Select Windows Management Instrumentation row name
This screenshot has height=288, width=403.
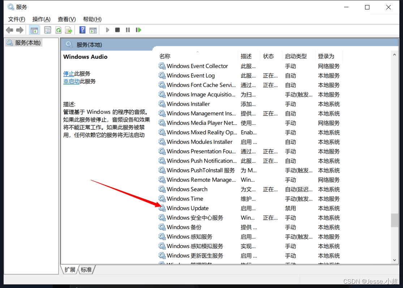[x=201, y=113]
